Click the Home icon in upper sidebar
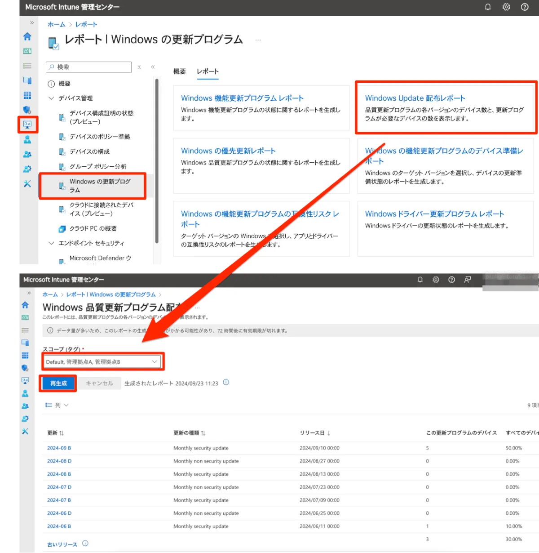 [27, 36]
